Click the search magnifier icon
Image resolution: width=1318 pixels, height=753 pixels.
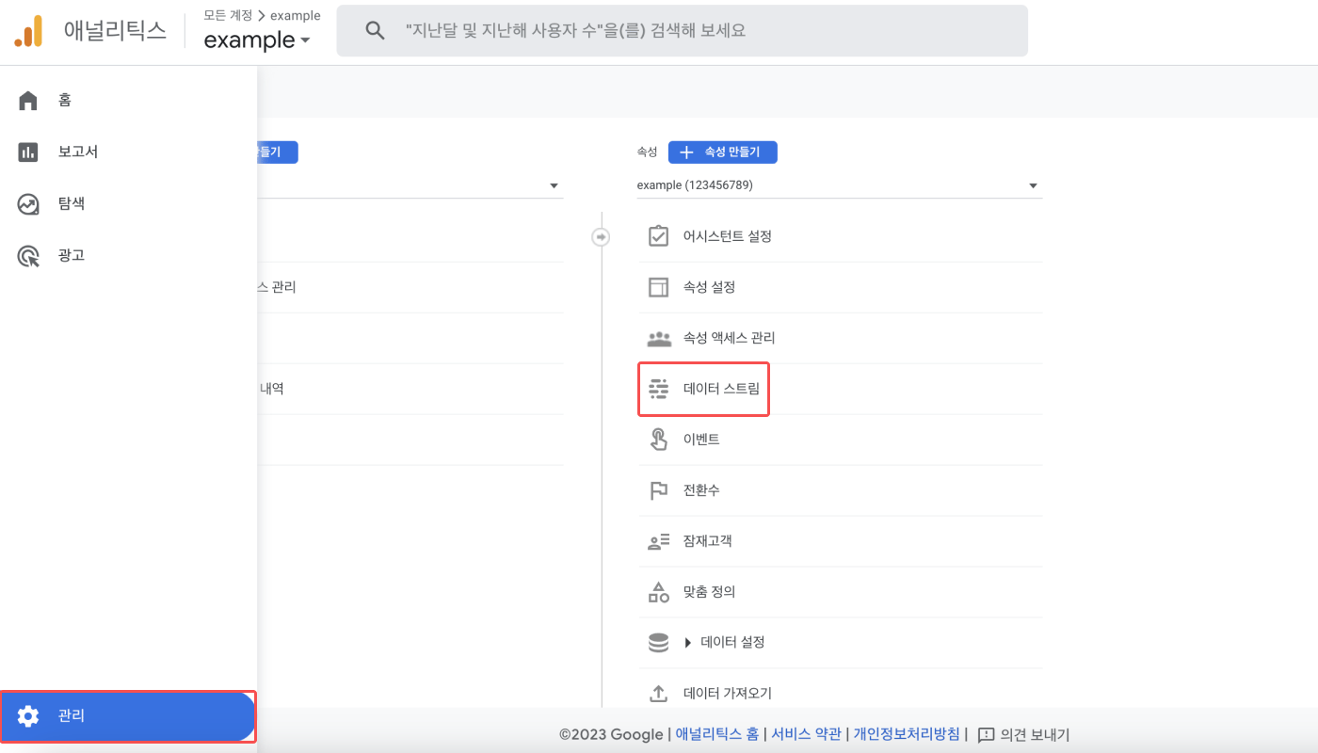point(375,31)
